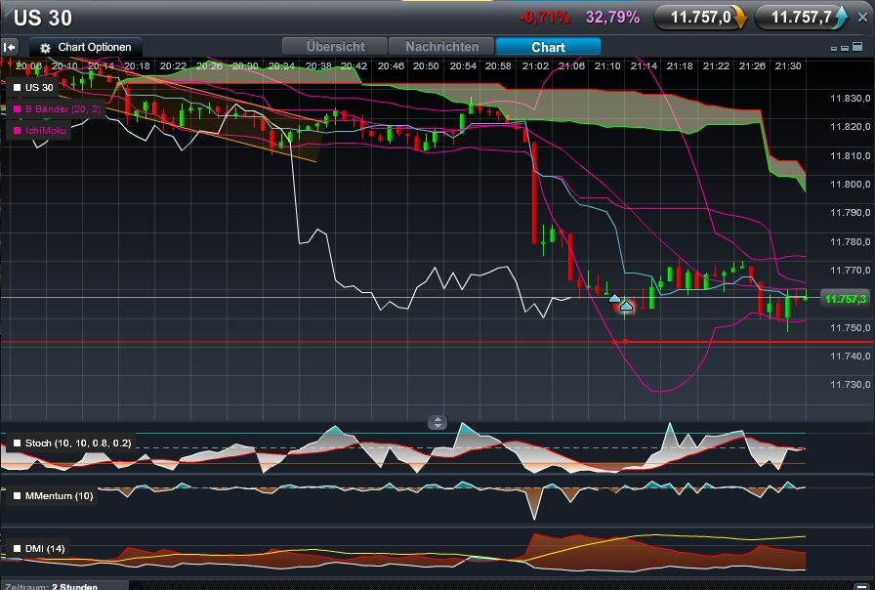
Task: Expand the indicator panel with the arrows divider button
Action: 437,422
